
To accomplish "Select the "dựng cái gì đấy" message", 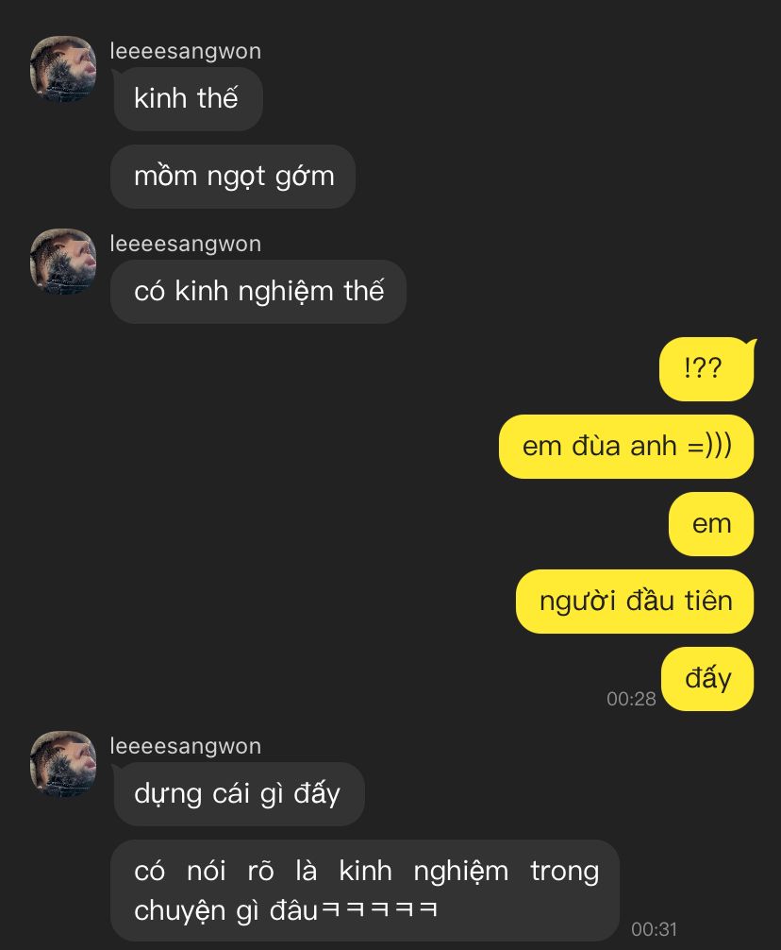I will tap(239, 793).
